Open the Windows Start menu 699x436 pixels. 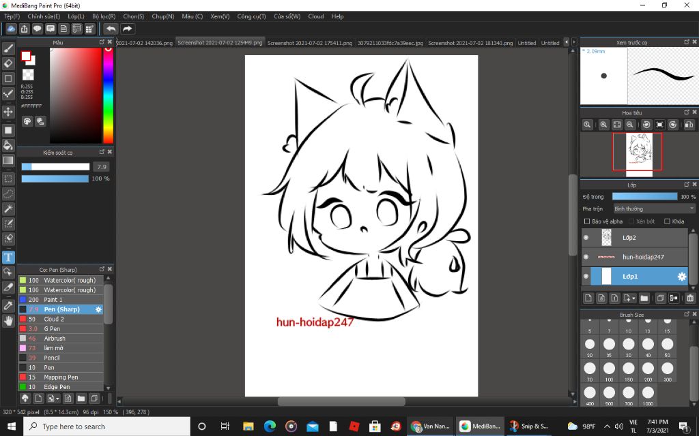(12, 426)
